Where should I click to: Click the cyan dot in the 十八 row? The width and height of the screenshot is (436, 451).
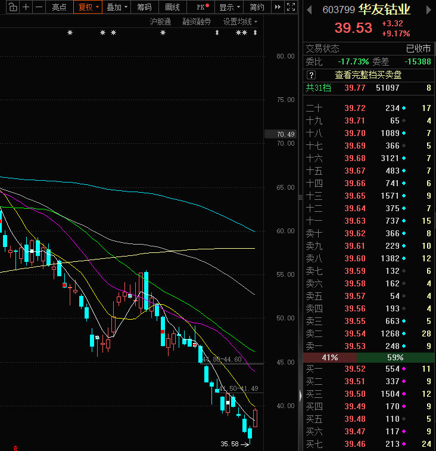point(404,133)
